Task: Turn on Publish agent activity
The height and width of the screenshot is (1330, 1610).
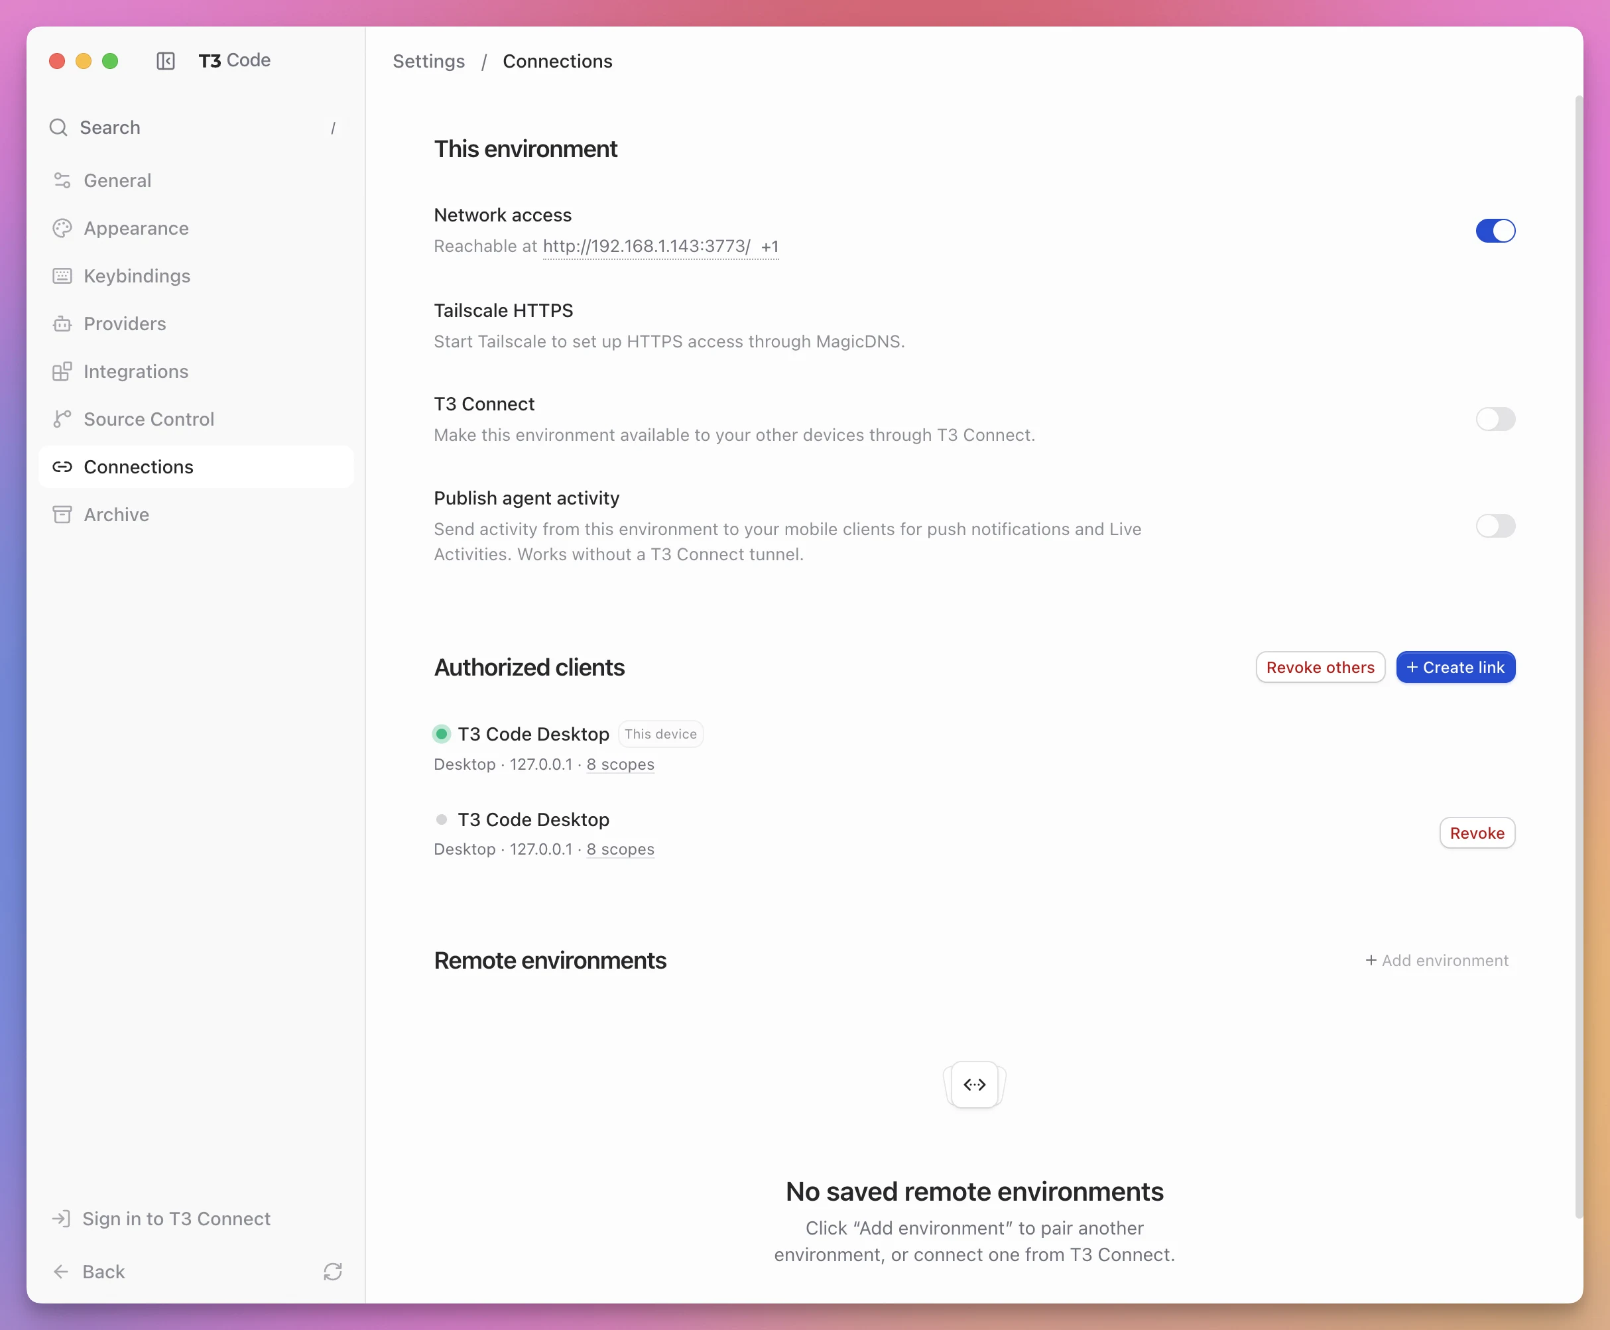Action: tap(1495, 526)
